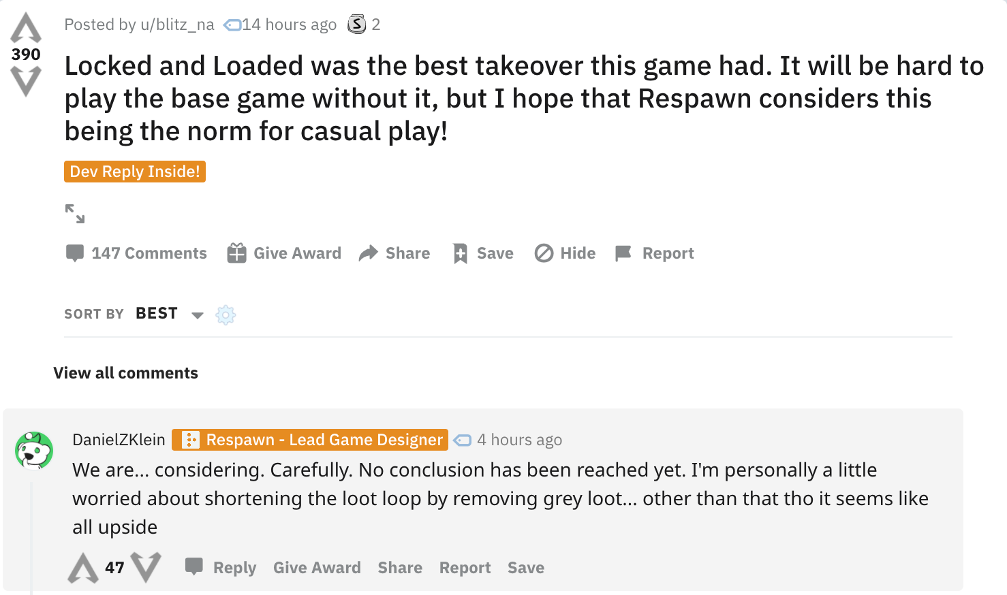
Task: Open the Sort By Best dropdown
Action: [x=168, y=314]
